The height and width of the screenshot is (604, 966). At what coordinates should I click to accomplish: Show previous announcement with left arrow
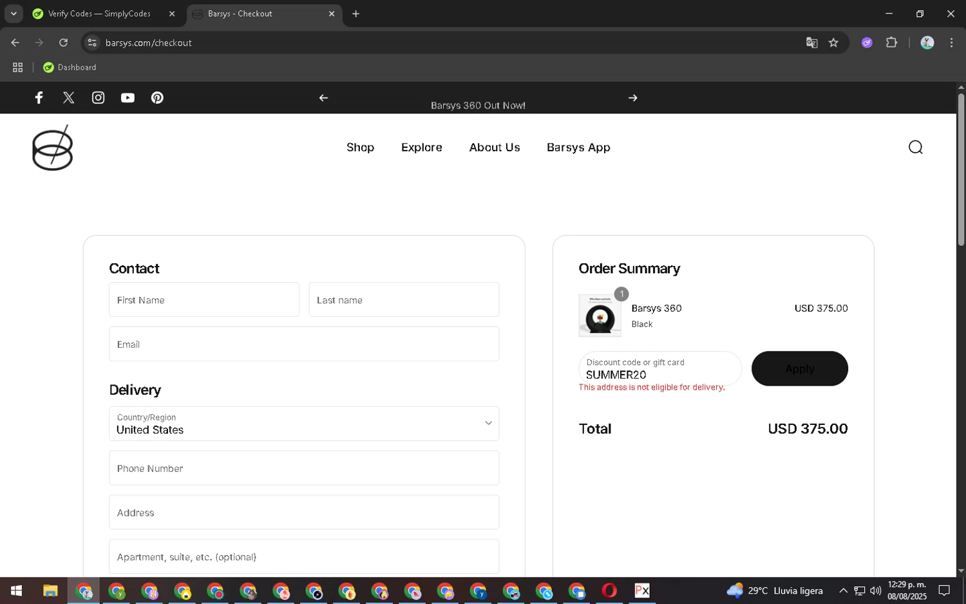[x=324, y=98]
